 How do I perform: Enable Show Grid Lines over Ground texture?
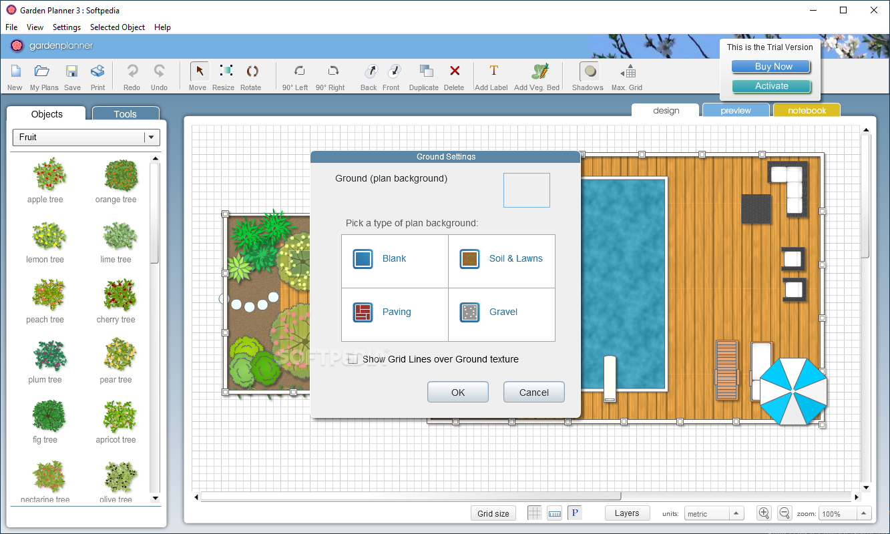[x=353, y=359]
